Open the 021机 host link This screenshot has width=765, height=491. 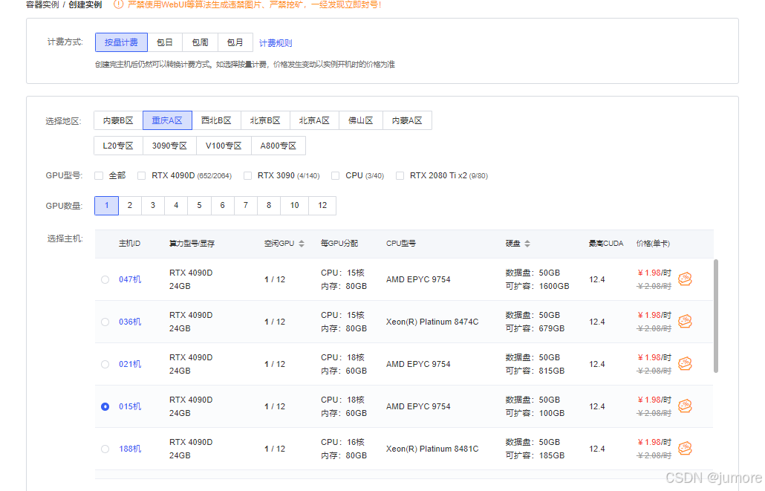point(130,365)
